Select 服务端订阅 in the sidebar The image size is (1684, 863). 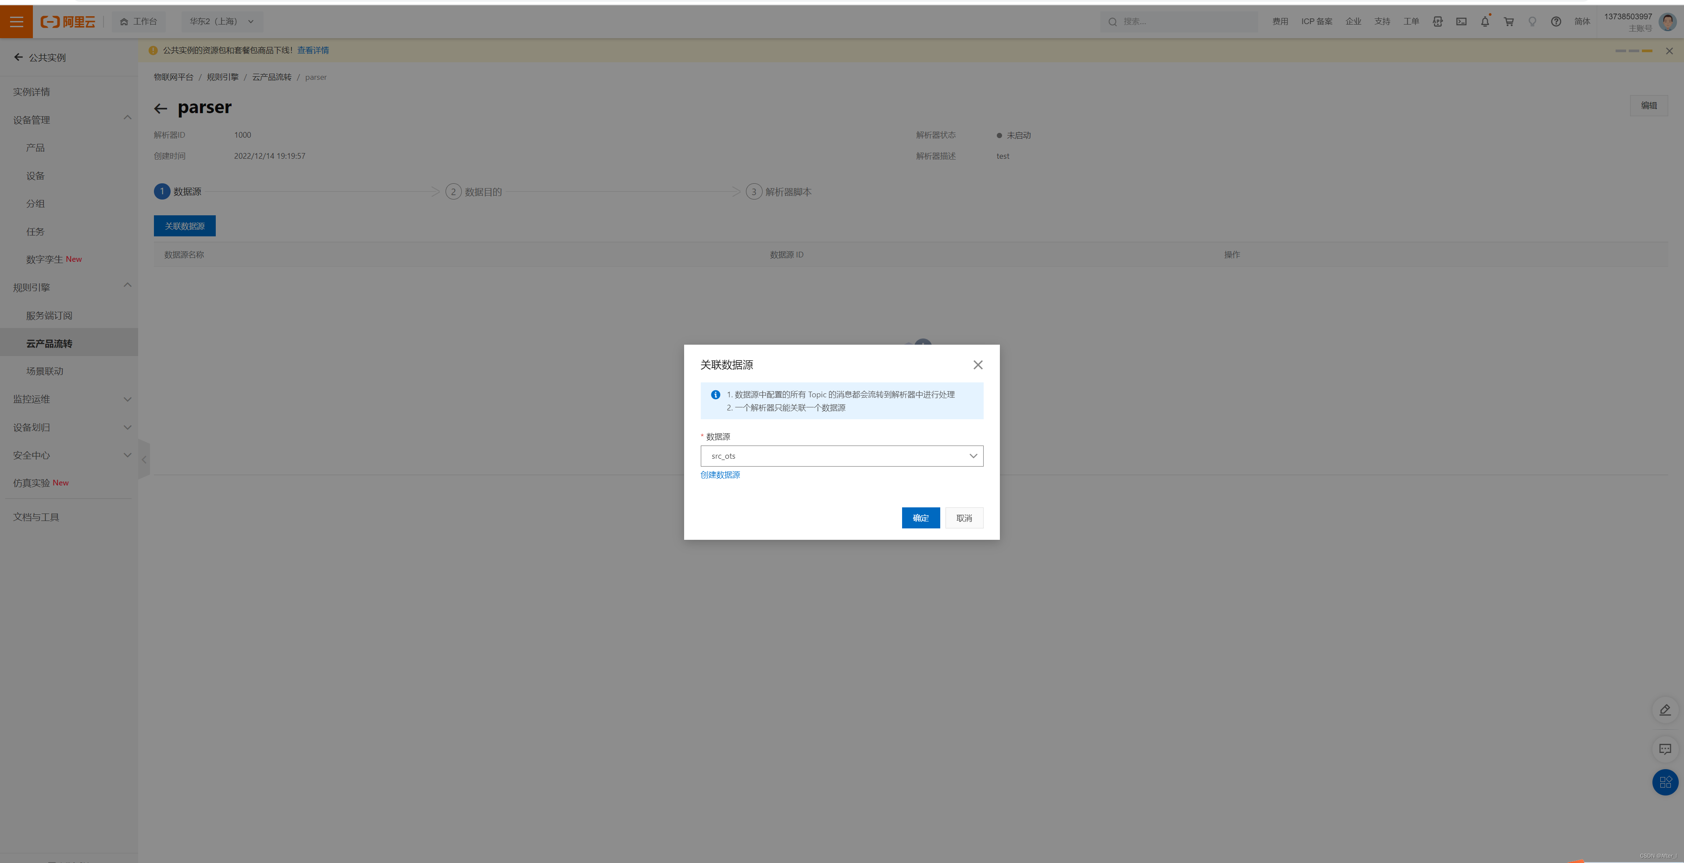(49, 316)
